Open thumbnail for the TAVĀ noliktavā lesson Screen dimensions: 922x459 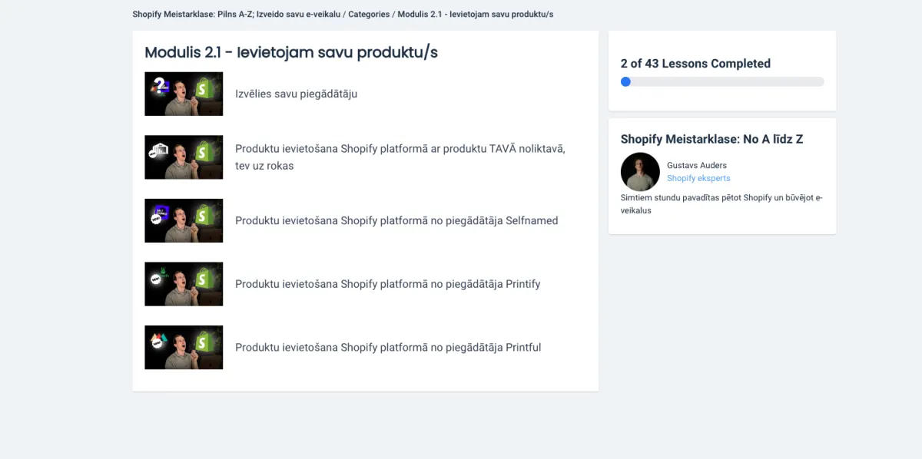(x=184, y=157)
